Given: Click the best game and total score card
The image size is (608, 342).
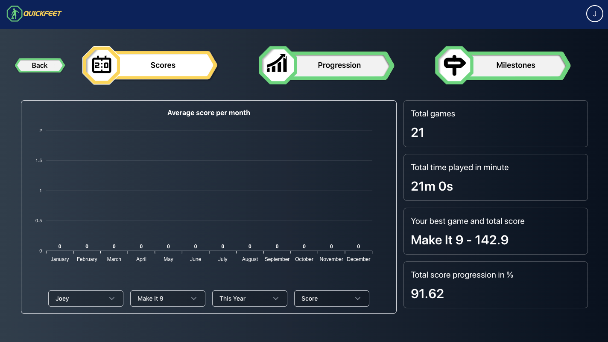Looking at the screenshot, I should (x=495, y=231).
